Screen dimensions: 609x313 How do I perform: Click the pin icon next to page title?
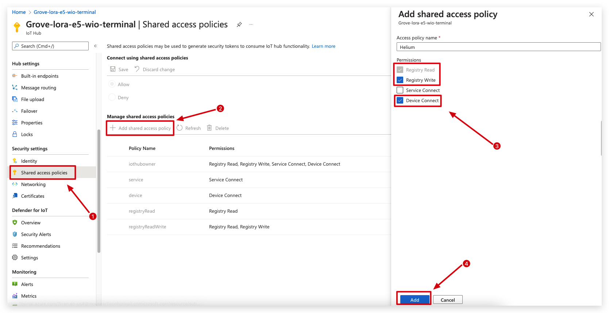[x=239, y=24]
